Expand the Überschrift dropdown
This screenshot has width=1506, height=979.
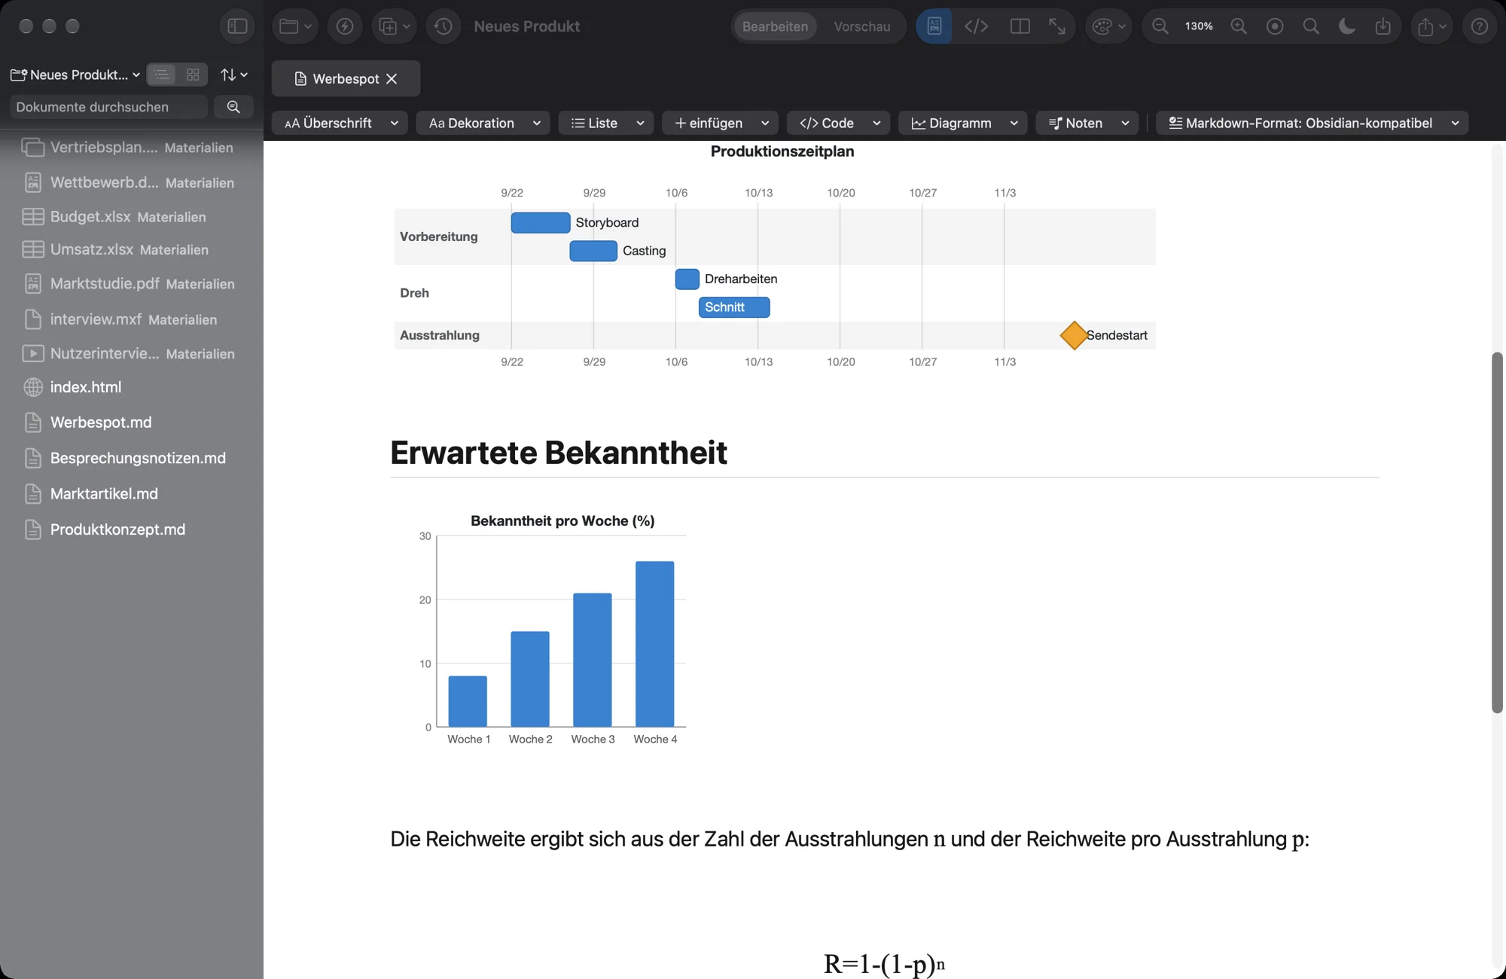tap(340, 123)
